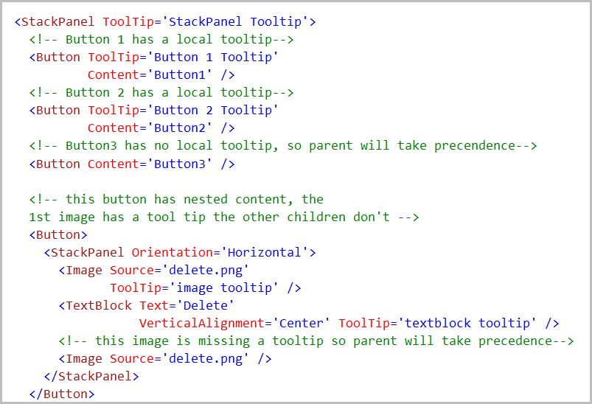Screen dimensions: 592x404
Task: Click the Orientation='Horizontal' attribute
Action: click(x=220, y=252)
